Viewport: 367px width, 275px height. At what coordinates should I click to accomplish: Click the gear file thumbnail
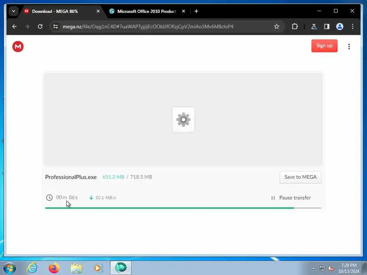click(183, 120)
